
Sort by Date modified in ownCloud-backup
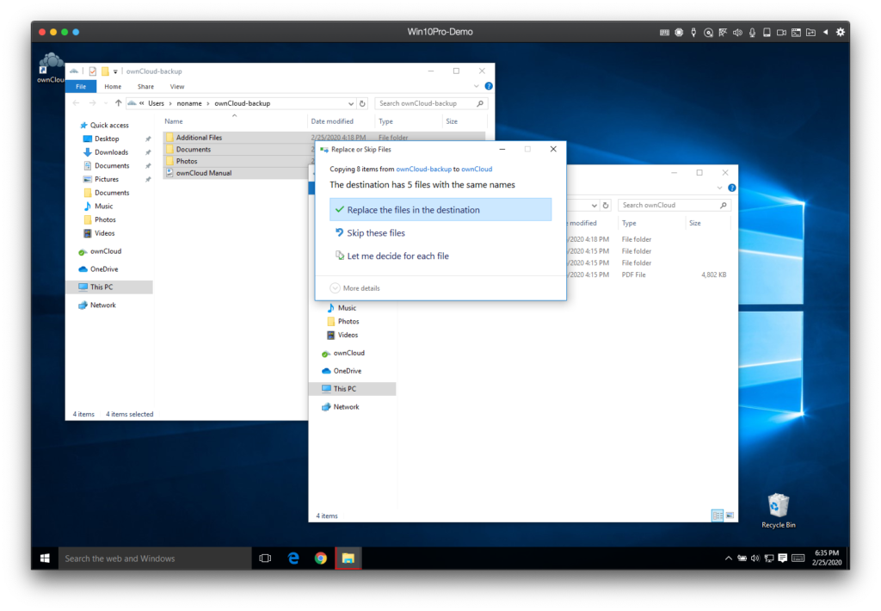[332, 121]
